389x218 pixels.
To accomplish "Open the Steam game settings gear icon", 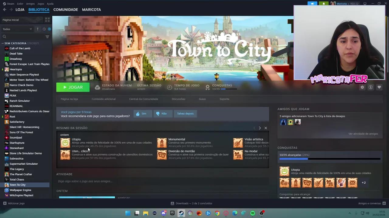I will [362, 87].
